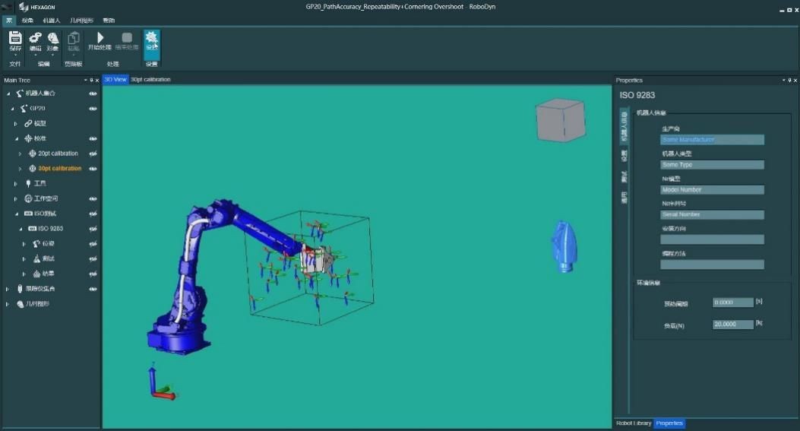Open the Main Tree panel options dropdown
Viewport: 800px width, 431px height.
[x=86, y=80]
